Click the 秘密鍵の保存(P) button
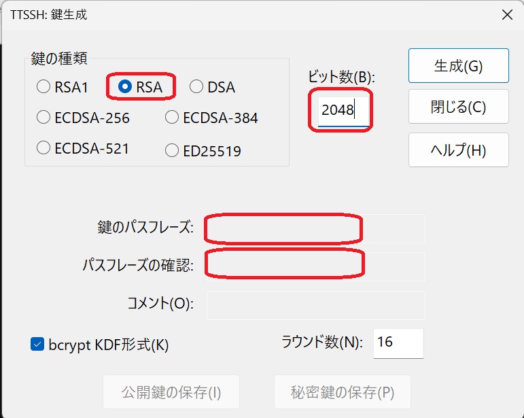 (x=342, y=392)
